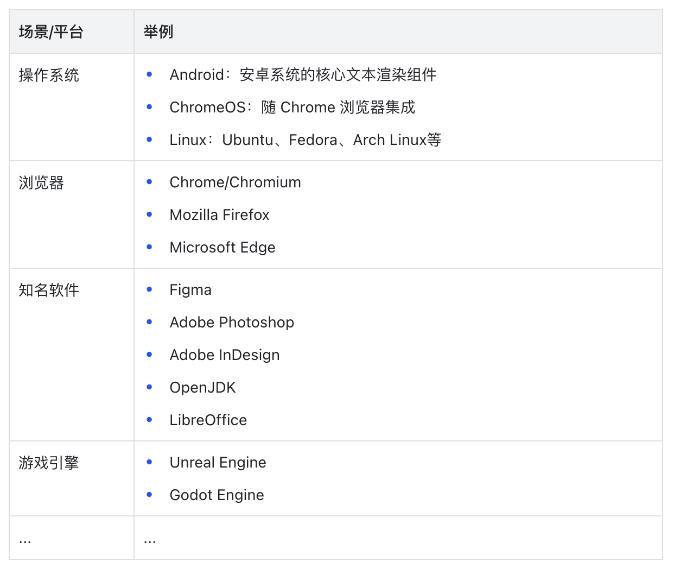The height and width of the screenshot is (568, 674).
Task: Click the OpenJDK list entry
Action: 203,388
